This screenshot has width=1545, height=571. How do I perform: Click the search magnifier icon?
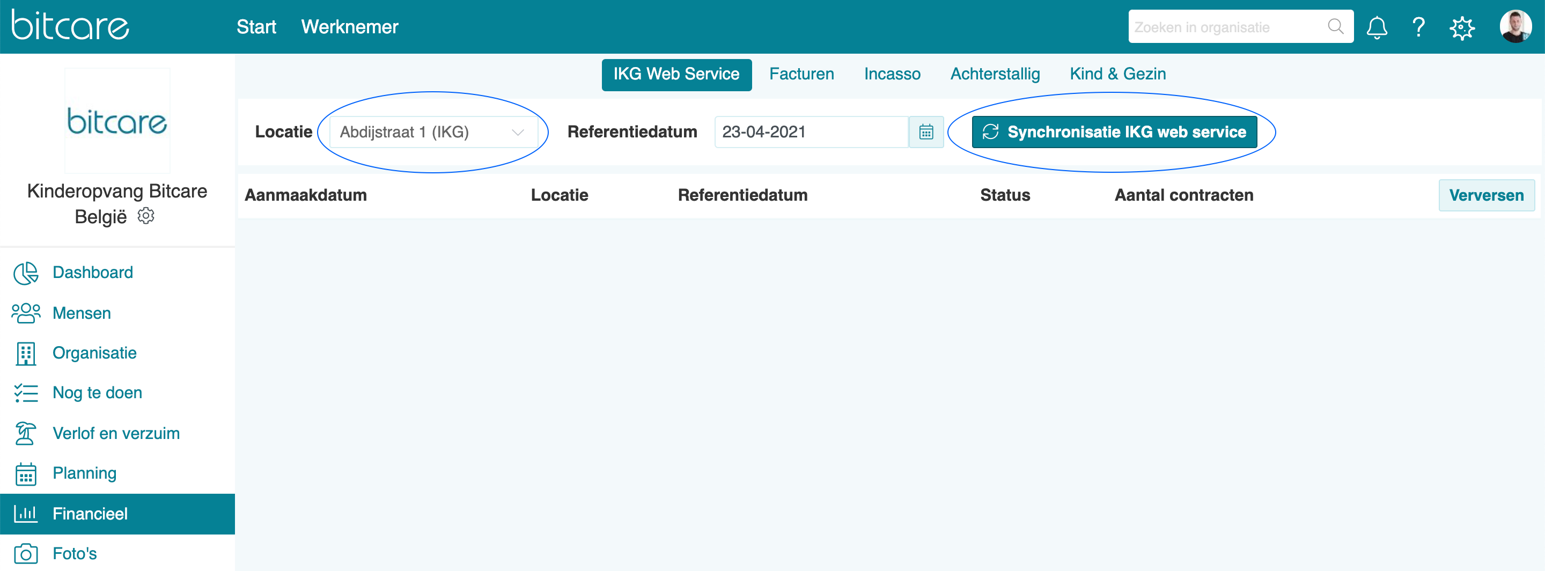[1335, 26]
